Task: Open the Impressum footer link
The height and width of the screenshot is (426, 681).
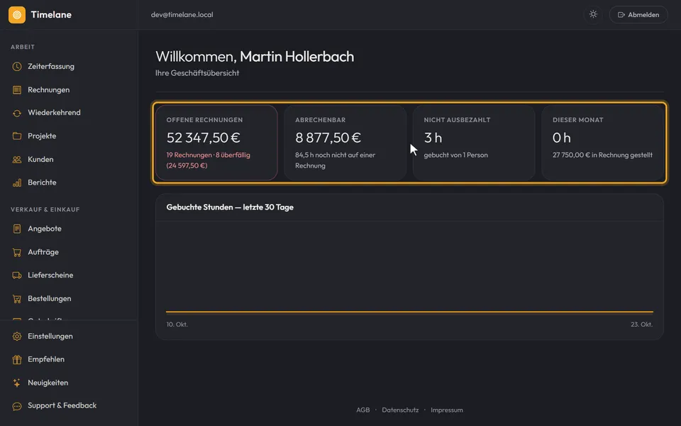Action: (447, 410)
